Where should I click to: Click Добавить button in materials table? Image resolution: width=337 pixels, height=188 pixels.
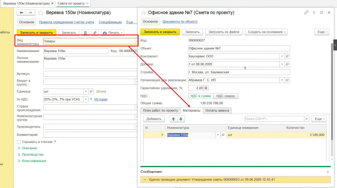[x=154, y=119]
